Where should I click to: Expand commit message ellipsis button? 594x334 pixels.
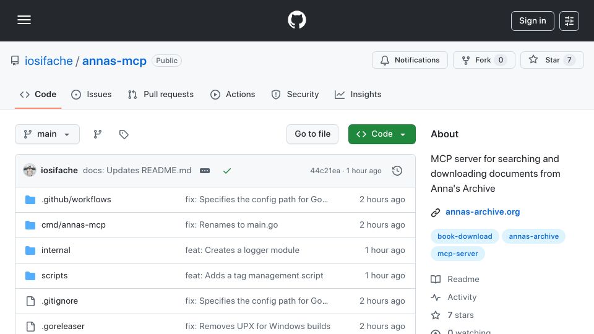(205, 171)
